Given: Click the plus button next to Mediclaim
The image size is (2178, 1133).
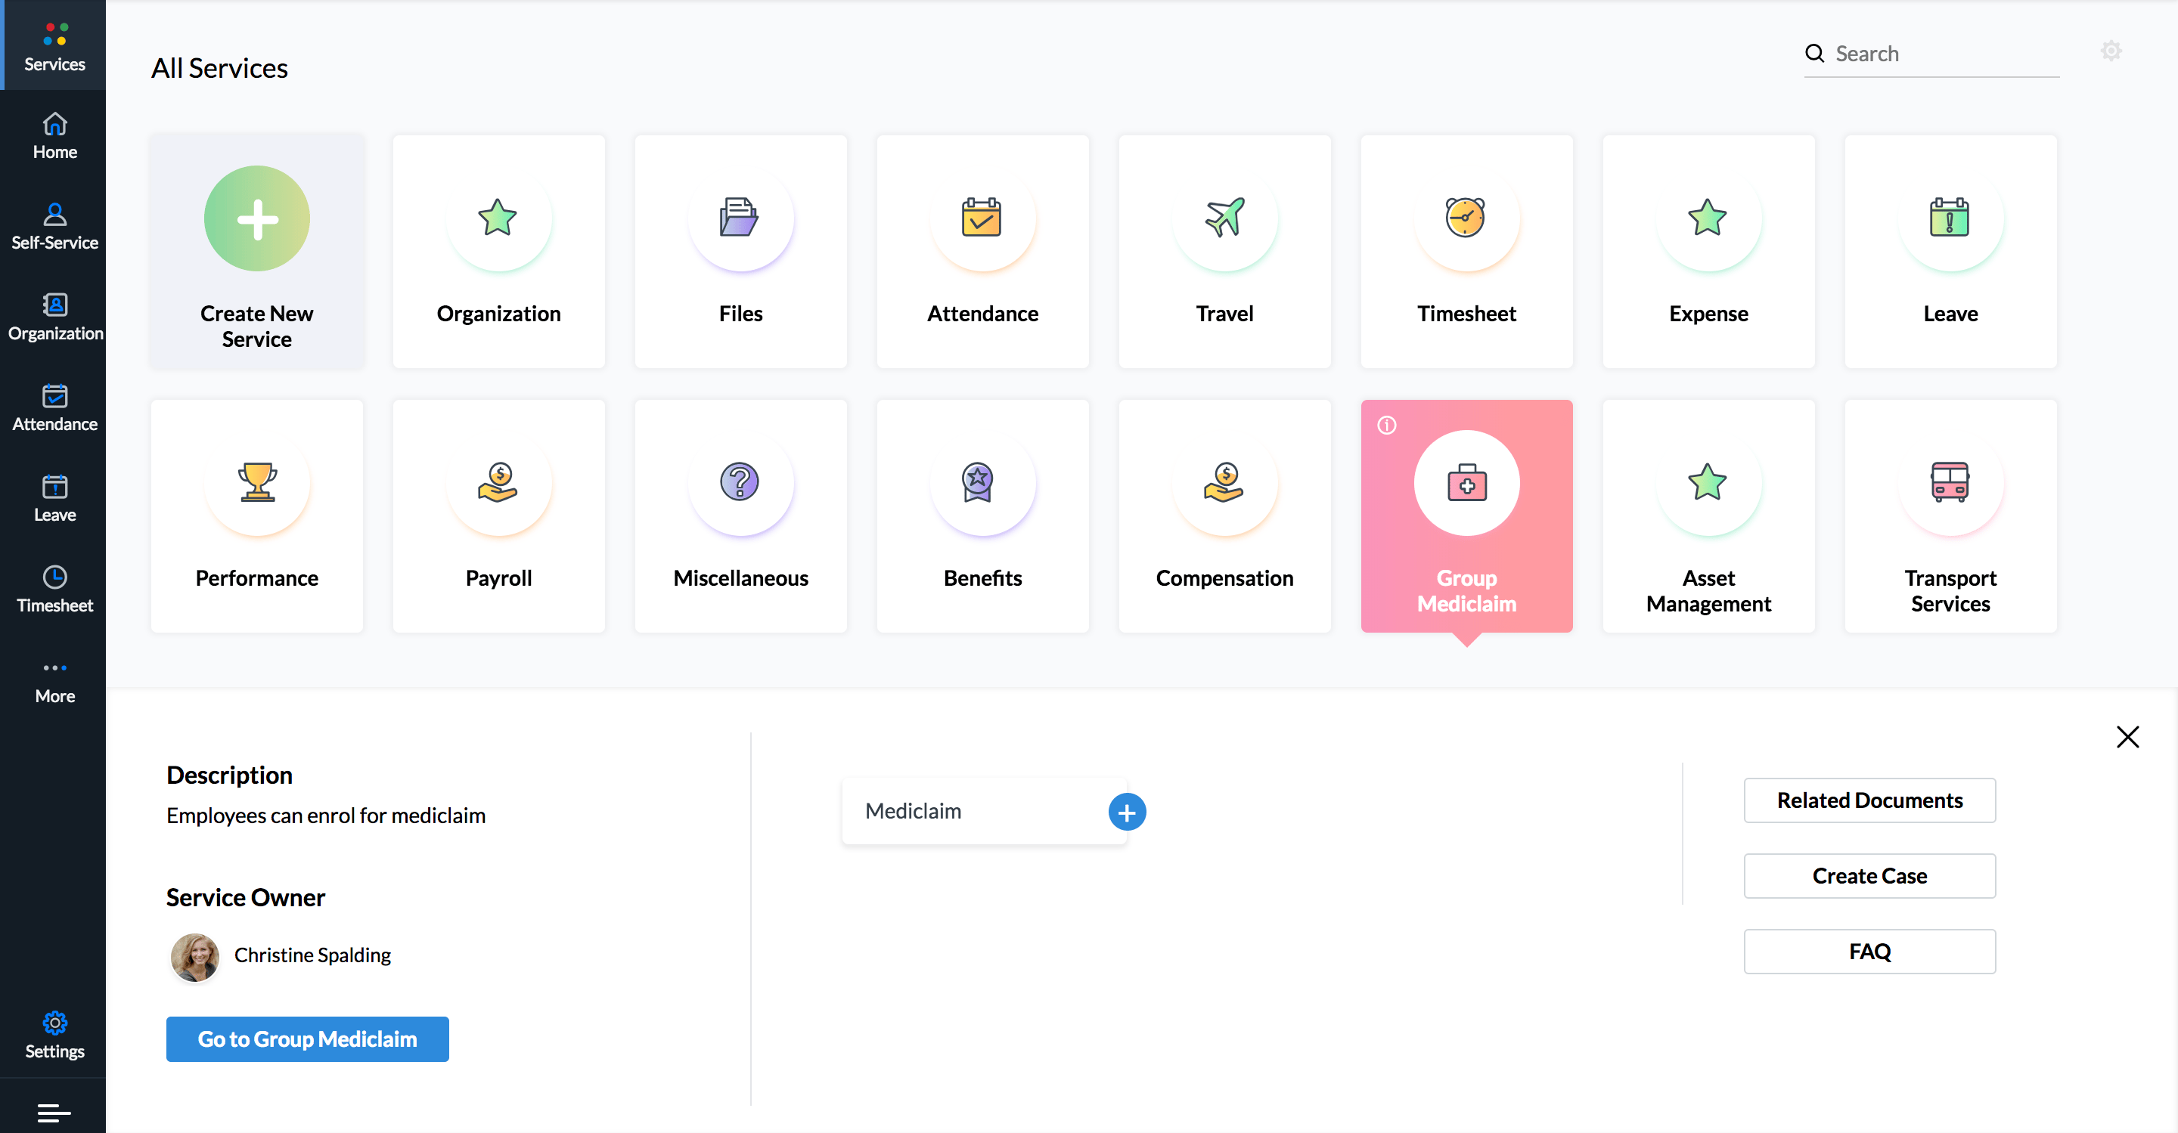Looking at the screenshot, I should (1127, 811).
